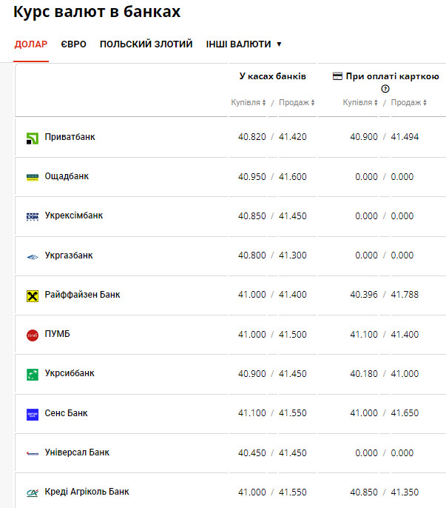Click the question mark help icon
The width and height of the screenshot is (446, 508).
click(x=385, y=89)
